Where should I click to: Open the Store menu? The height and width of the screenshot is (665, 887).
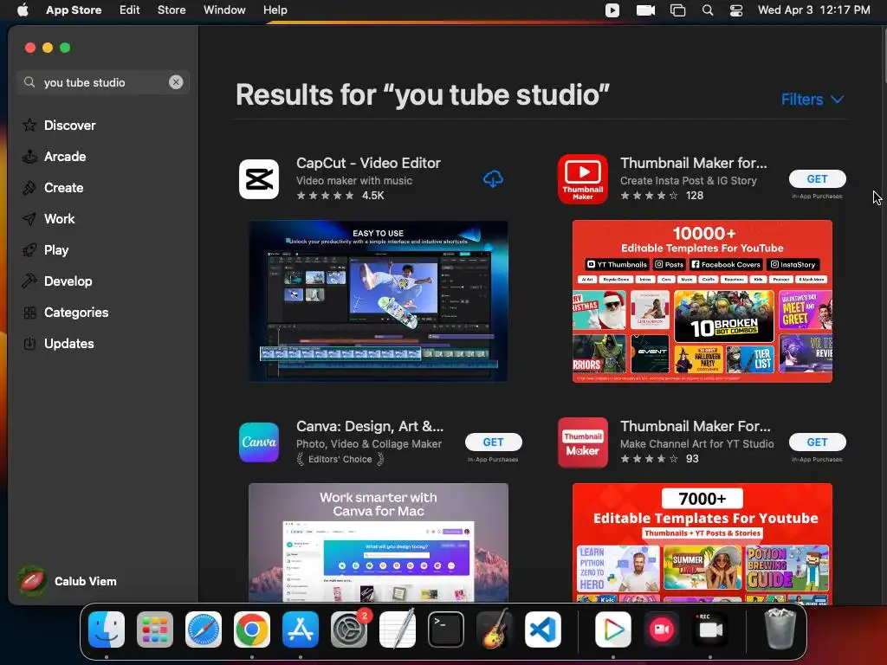click(172, 10)
